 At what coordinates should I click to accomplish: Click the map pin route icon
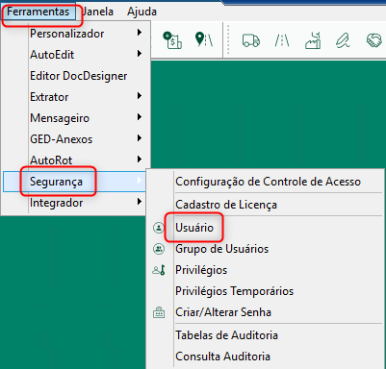tap(204, 39)
